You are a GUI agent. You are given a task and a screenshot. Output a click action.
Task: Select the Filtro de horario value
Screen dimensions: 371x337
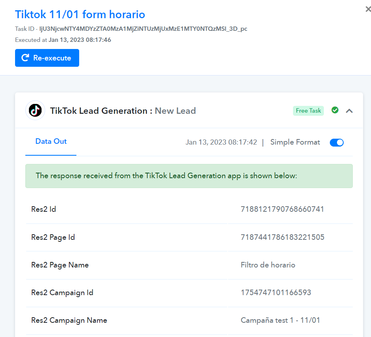pos(268,265)
